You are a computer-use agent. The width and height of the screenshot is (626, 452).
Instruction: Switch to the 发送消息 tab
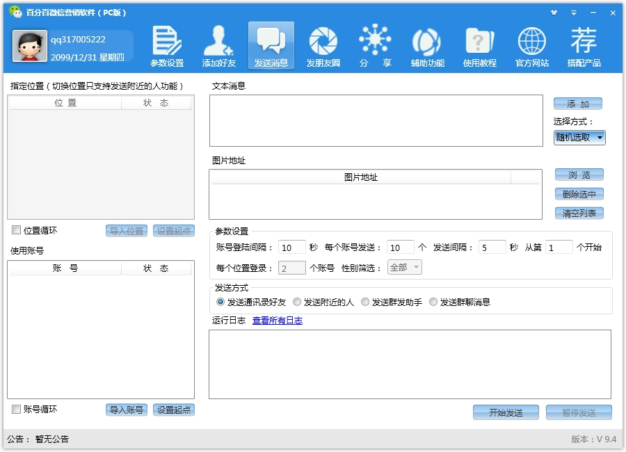pos(271,46)
